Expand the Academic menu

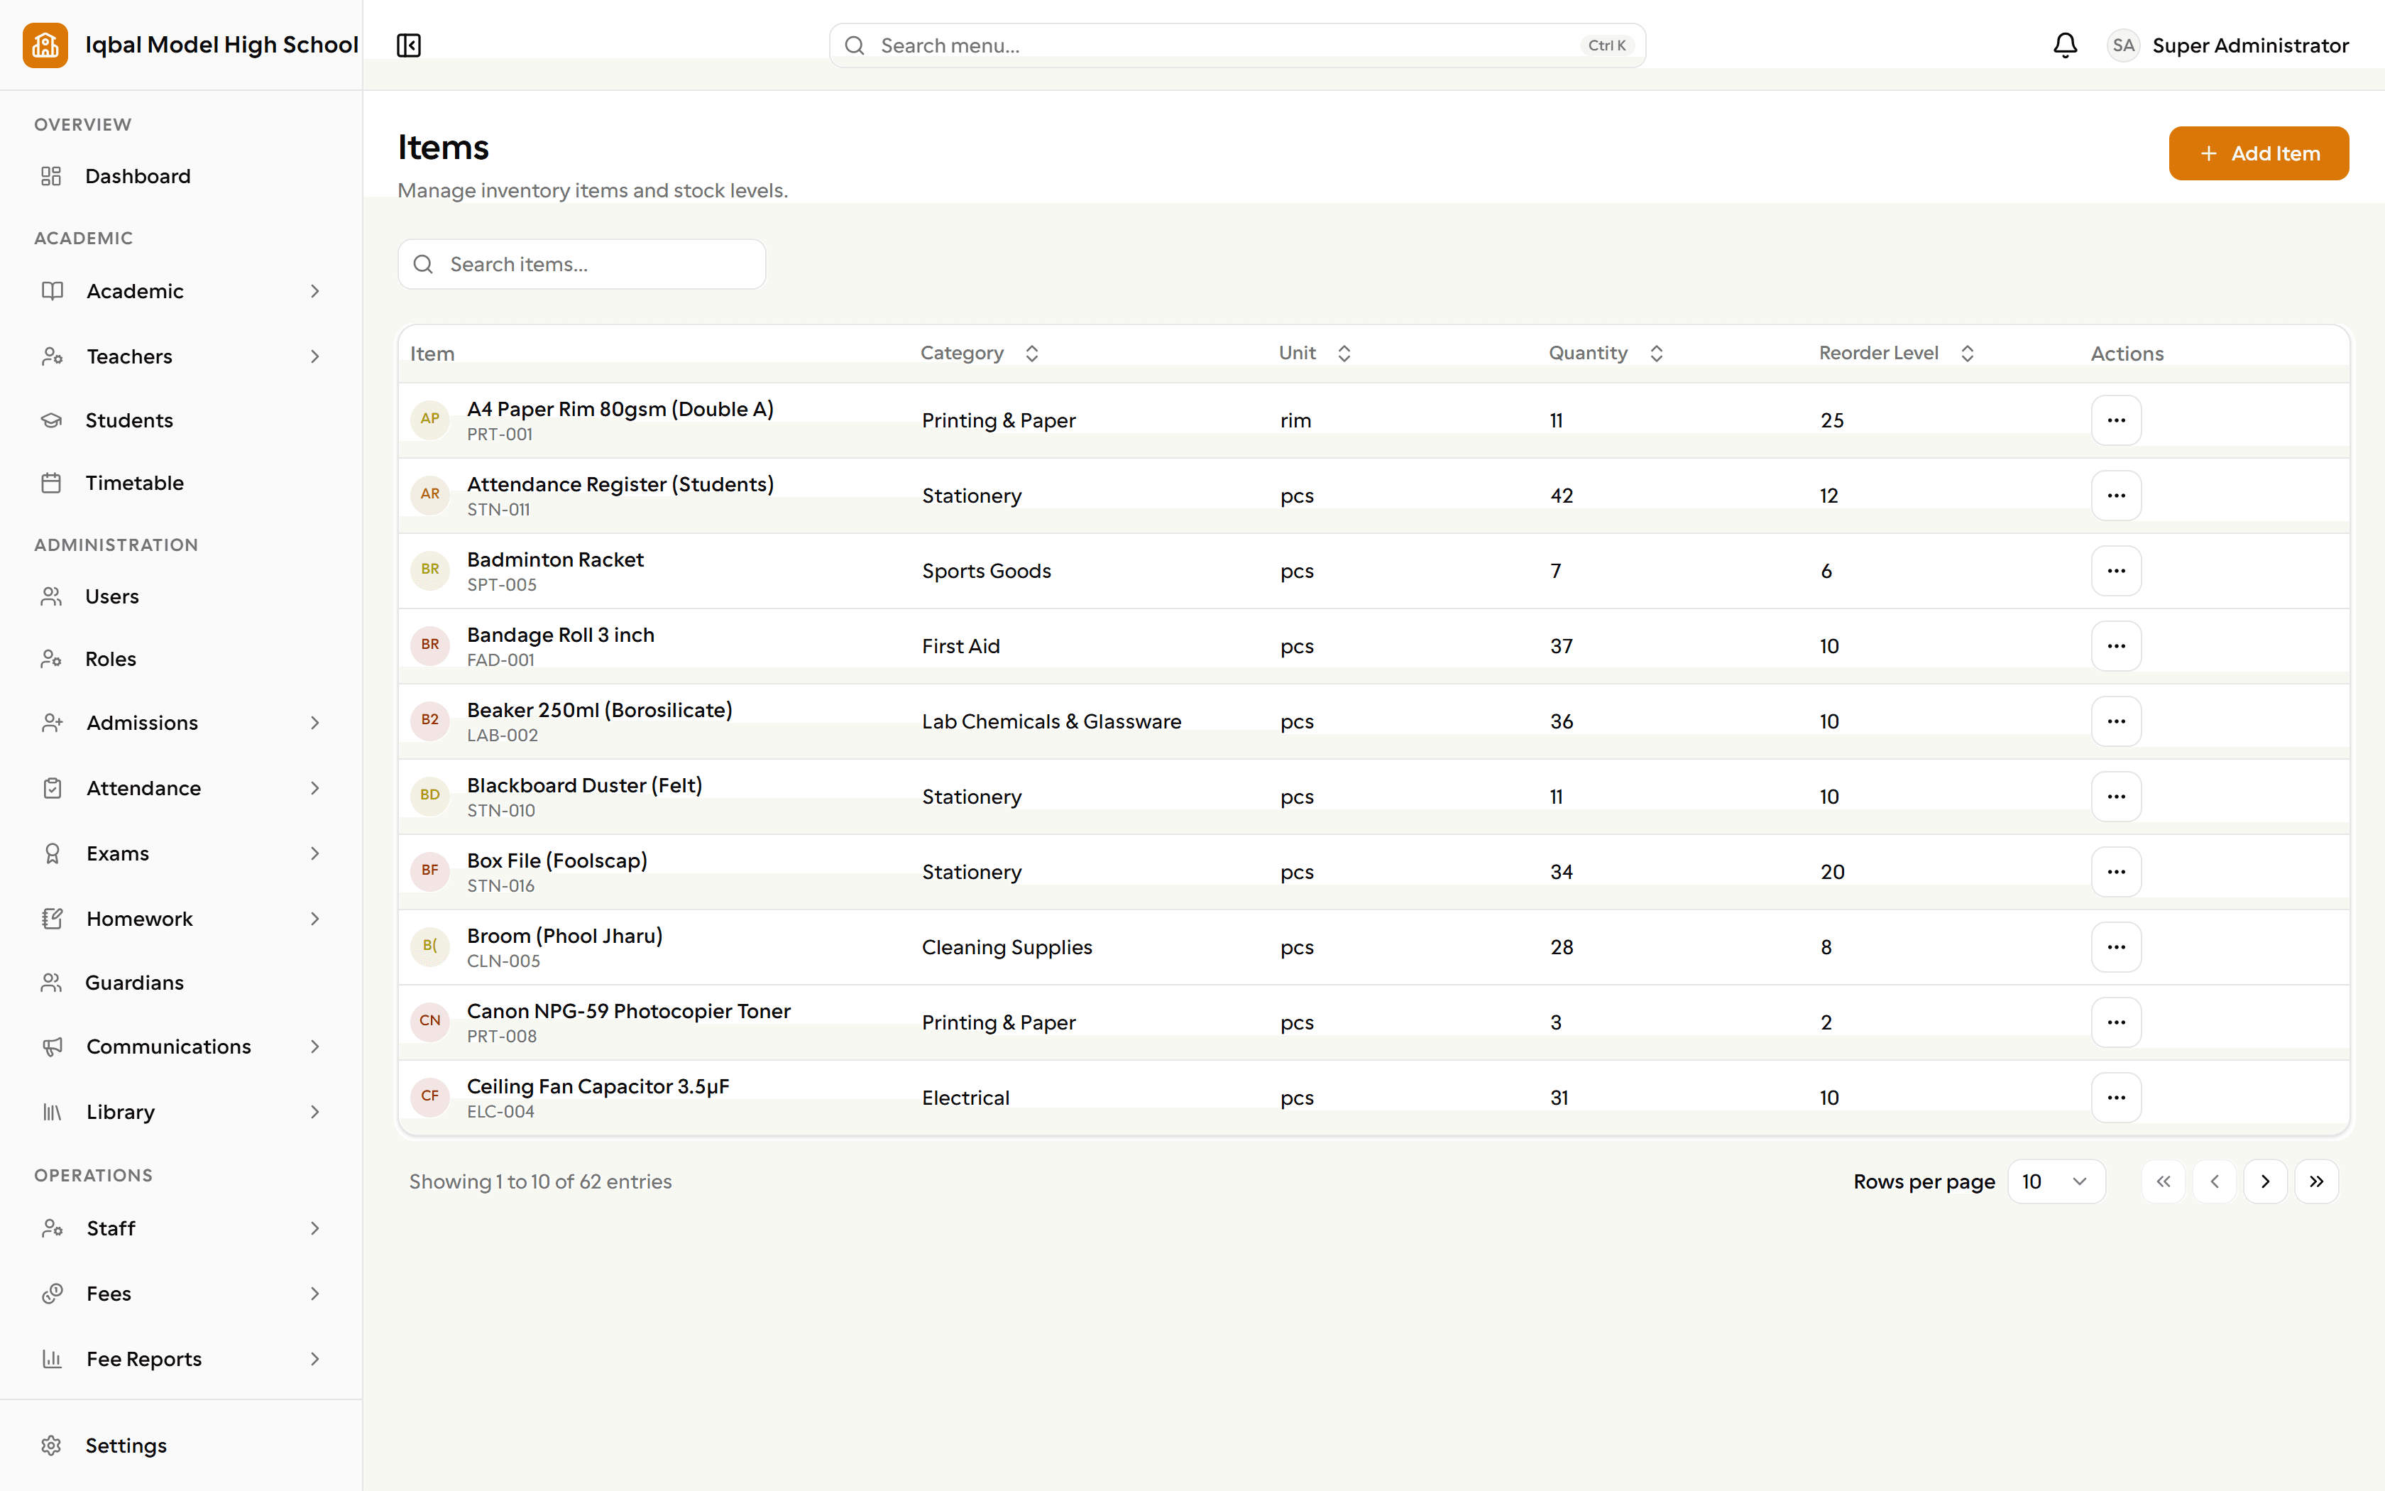[x=181, y=291]
